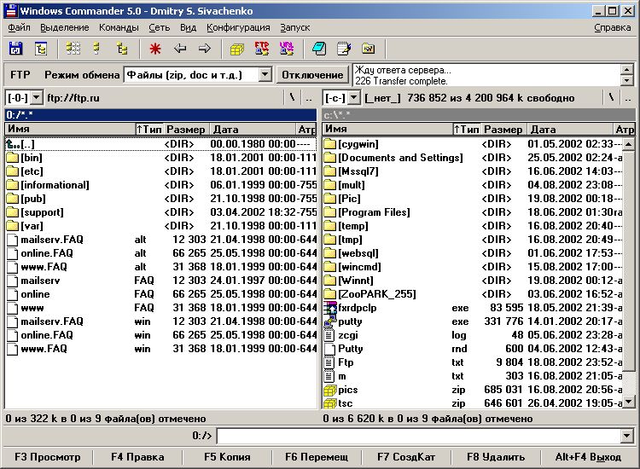
Task: Select the [pub] folder in left panel
Action: point(32,199)
